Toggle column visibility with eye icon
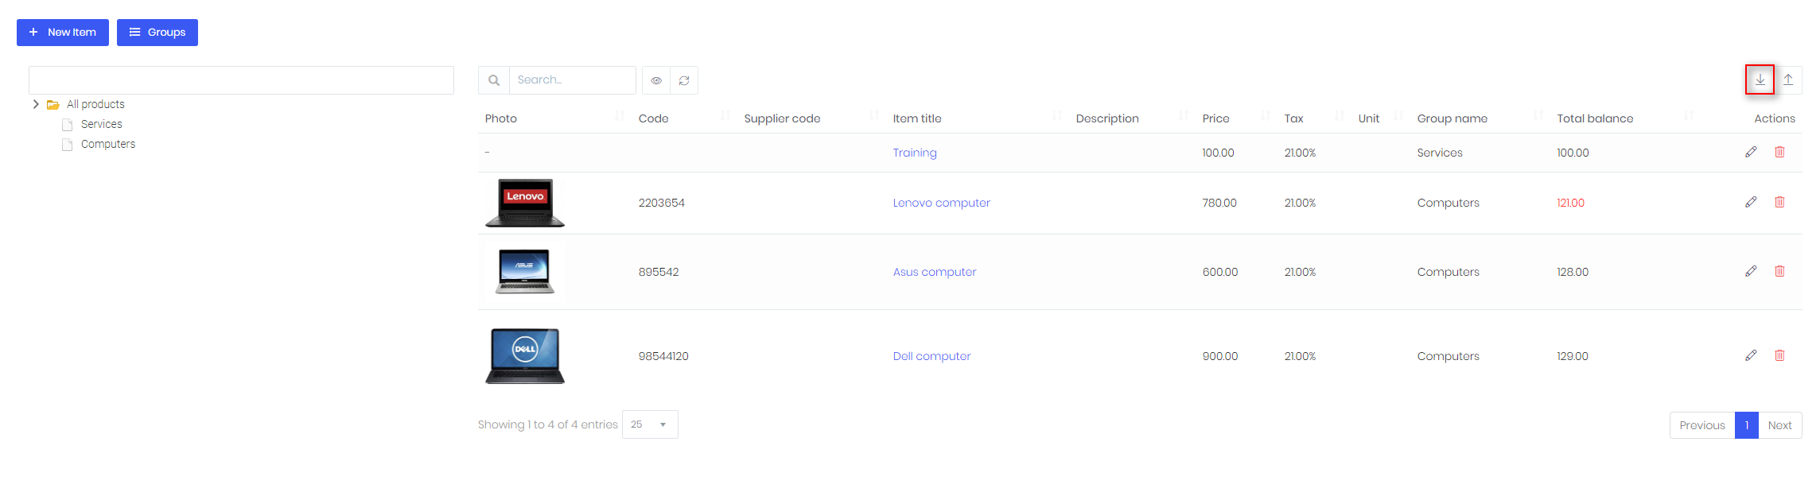This screenshot has height=492, width=1820. [x=656, y=80]
